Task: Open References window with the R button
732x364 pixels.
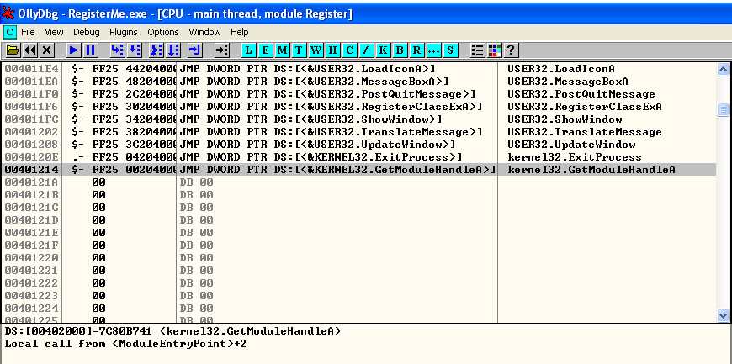Action: point(416,50)
